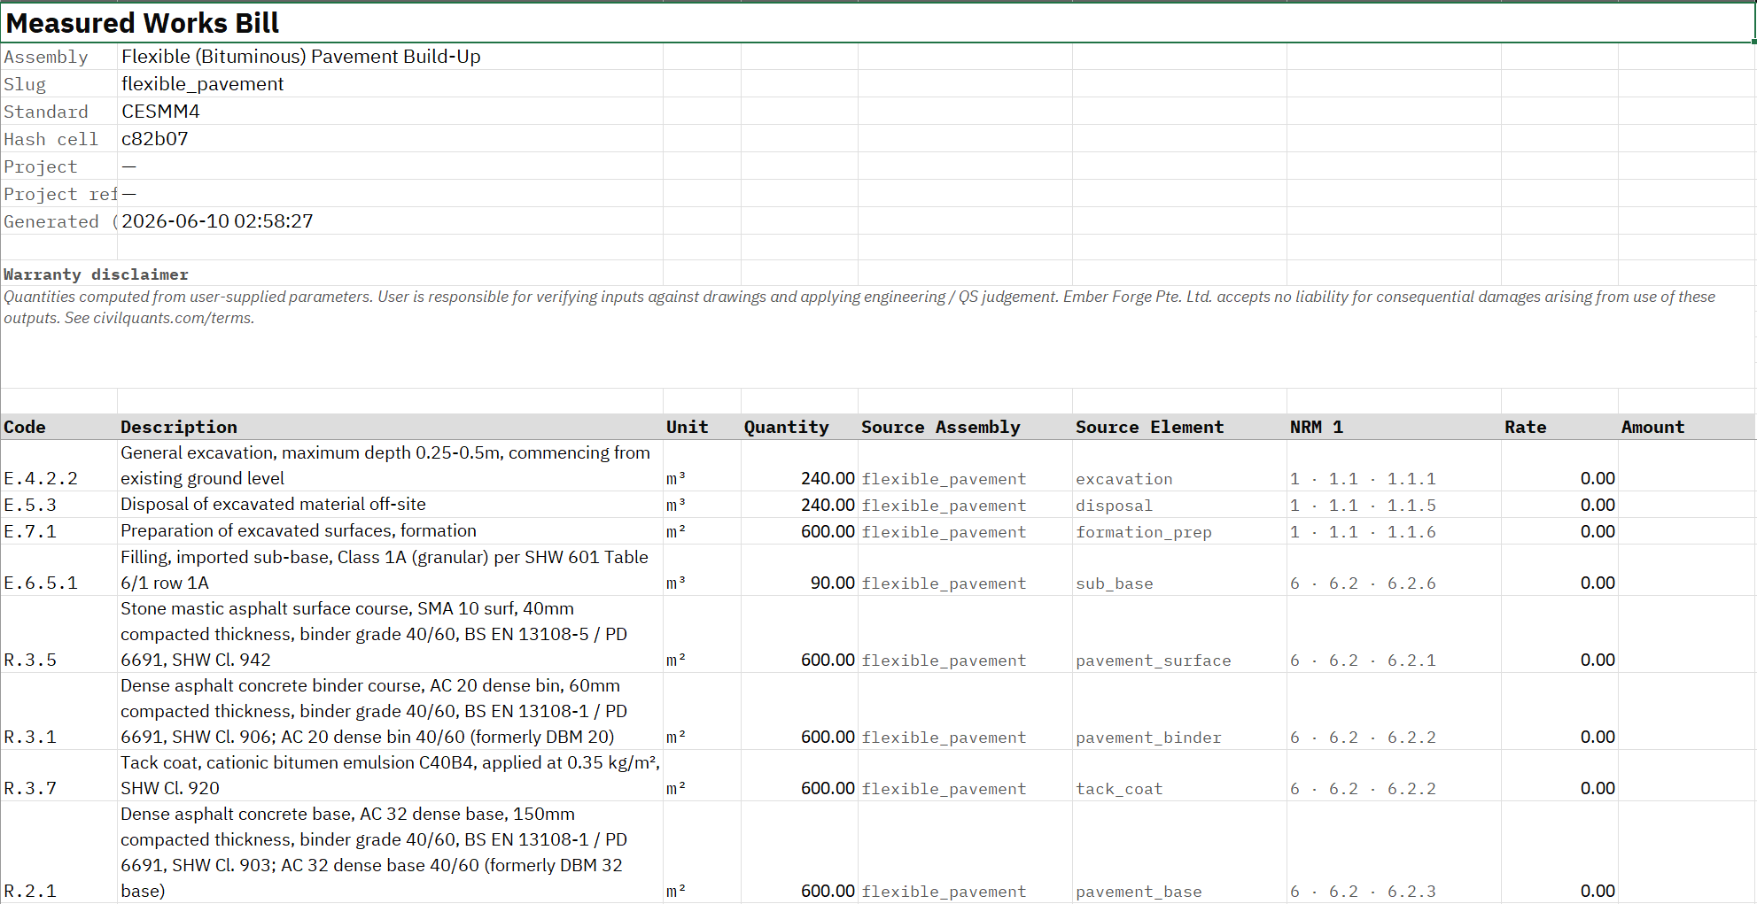Viewport: 1757px width, 904px height.
Task: Click the 'Amount' column header
Action: pyautogui.click(x=1686, y=427)
